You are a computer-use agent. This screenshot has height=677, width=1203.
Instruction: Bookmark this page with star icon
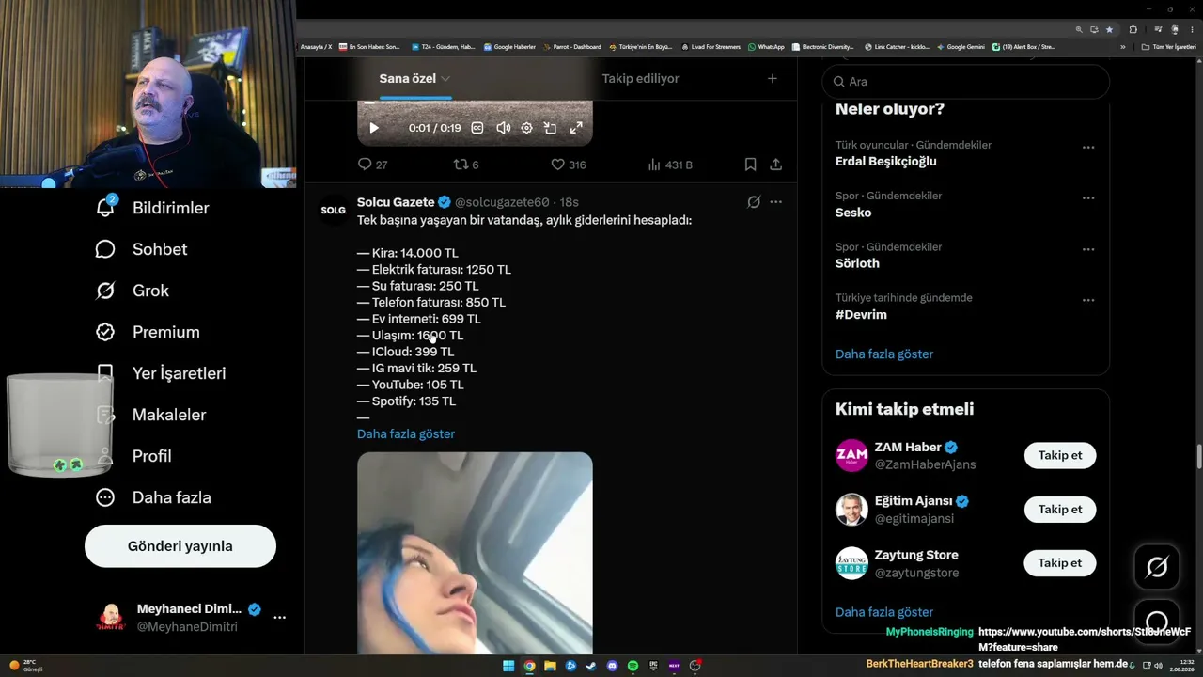pos(1109,29)
